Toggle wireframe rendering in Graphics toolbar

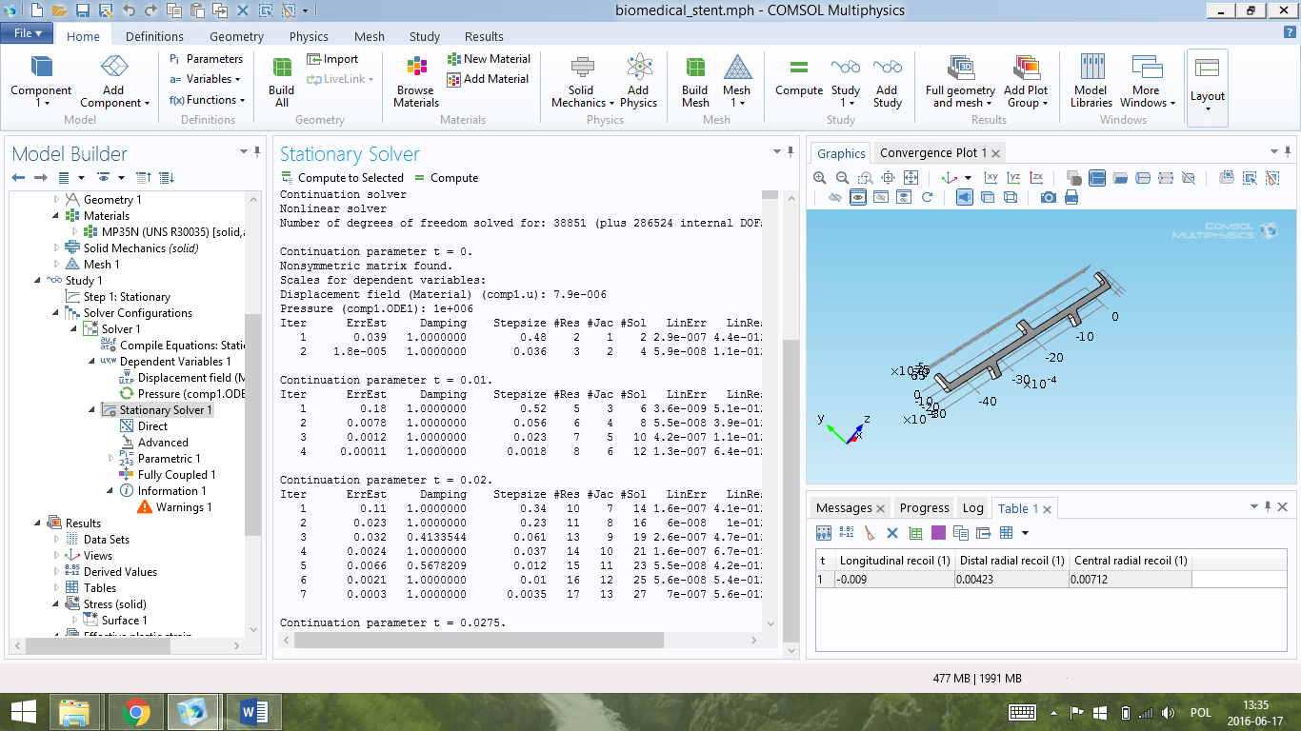pyautogui.click(x=1011, y=197)
